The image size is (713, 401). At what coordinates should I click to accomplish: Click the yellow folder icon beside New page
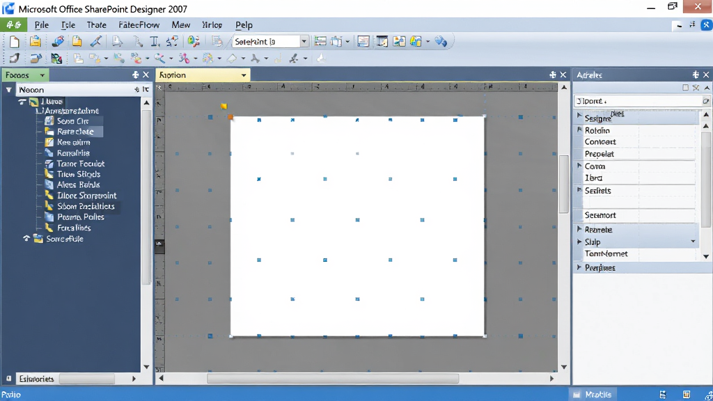coord(35,41)
